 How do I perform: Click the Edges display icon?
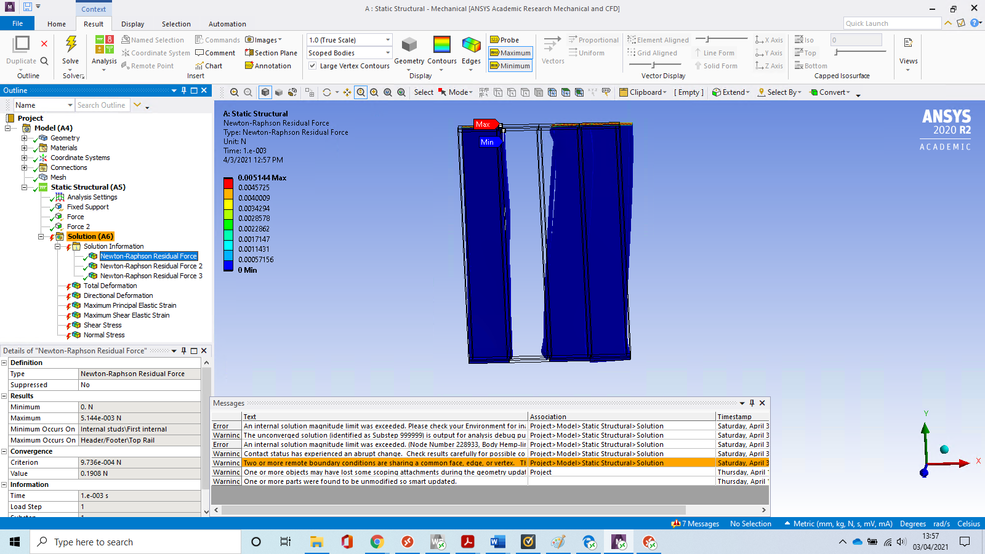point(471,46)
